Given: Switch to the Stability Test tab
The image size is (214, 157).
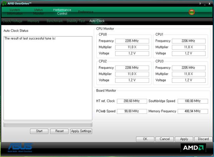Looking at the screenshot, I should pyautogui.click(x=76, y=21).
